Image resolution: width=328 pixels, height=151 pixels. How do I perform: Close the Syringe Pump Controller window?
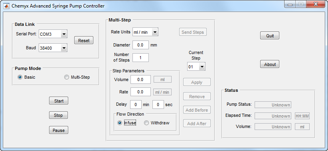point(316,4)
